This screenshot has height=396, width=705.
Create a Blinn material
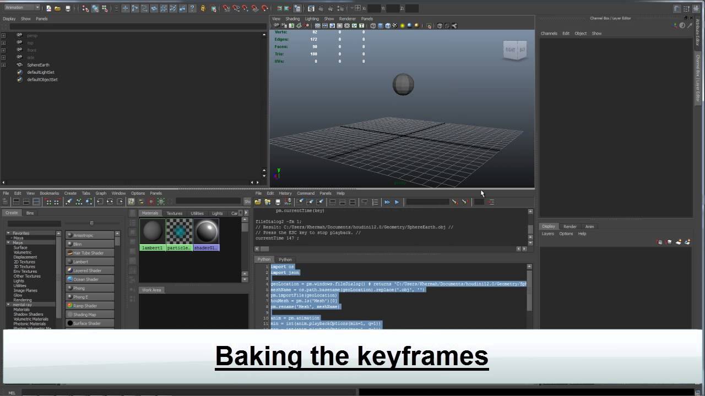pos(90,244)
